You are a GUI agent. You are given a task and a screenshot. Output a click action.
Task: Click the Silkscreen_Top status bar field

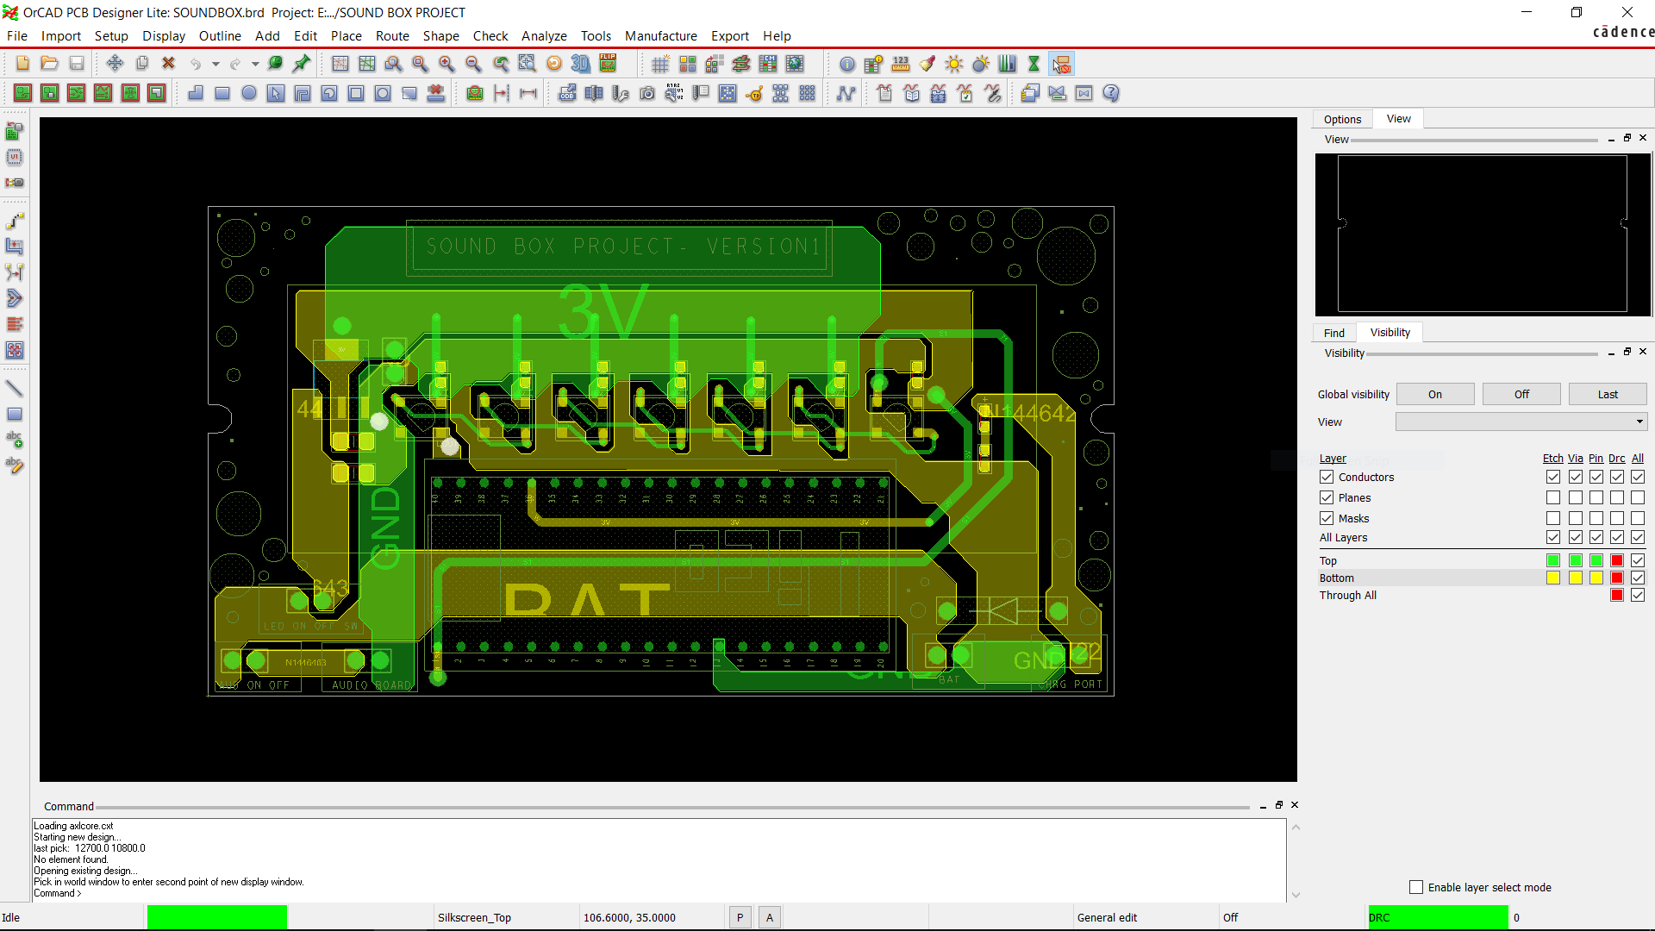507,917
